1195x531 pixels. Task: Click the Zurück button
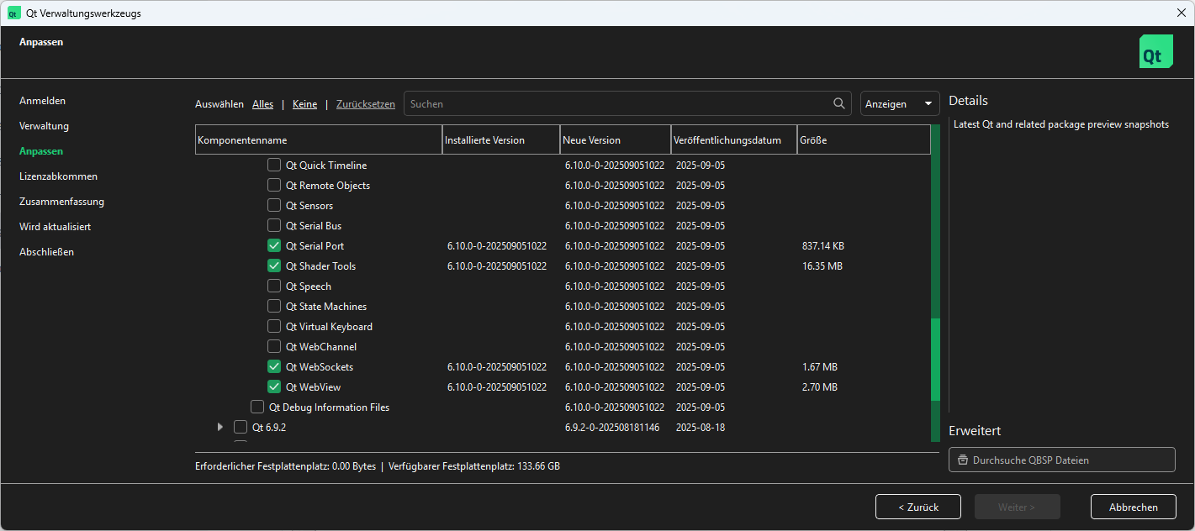click(917, 507)
